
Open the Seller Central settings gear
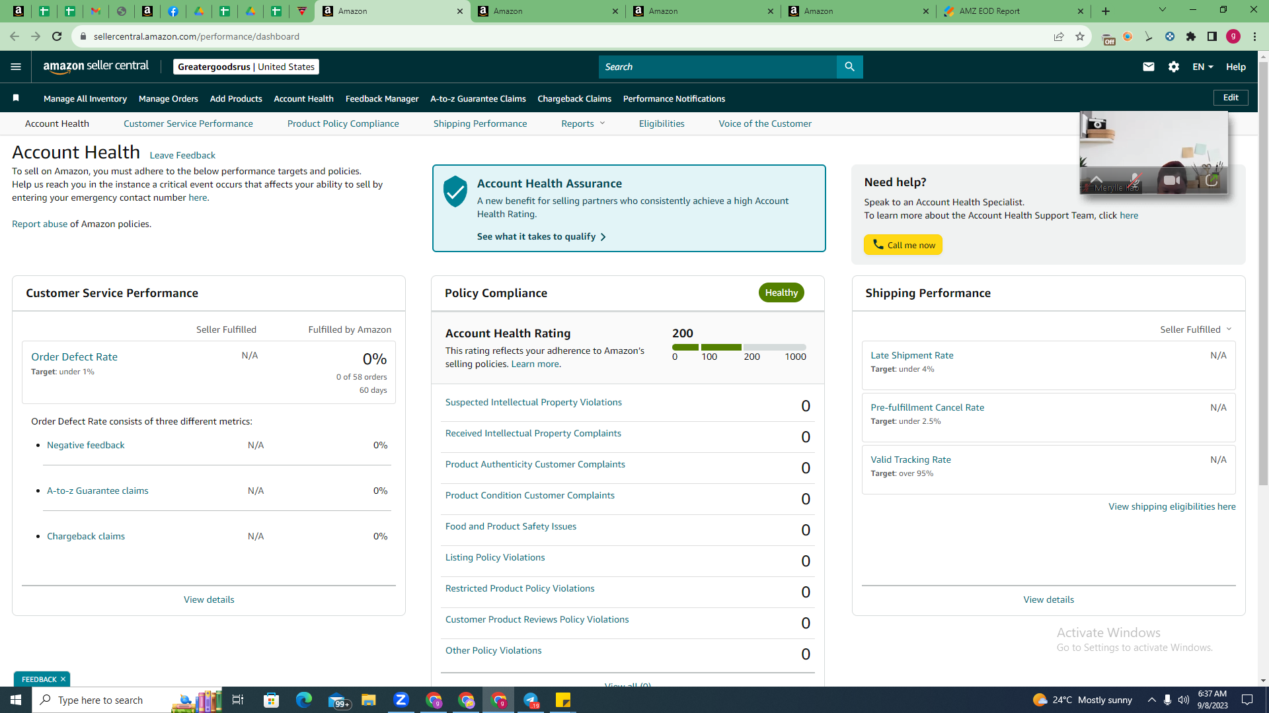(1174, 67)
